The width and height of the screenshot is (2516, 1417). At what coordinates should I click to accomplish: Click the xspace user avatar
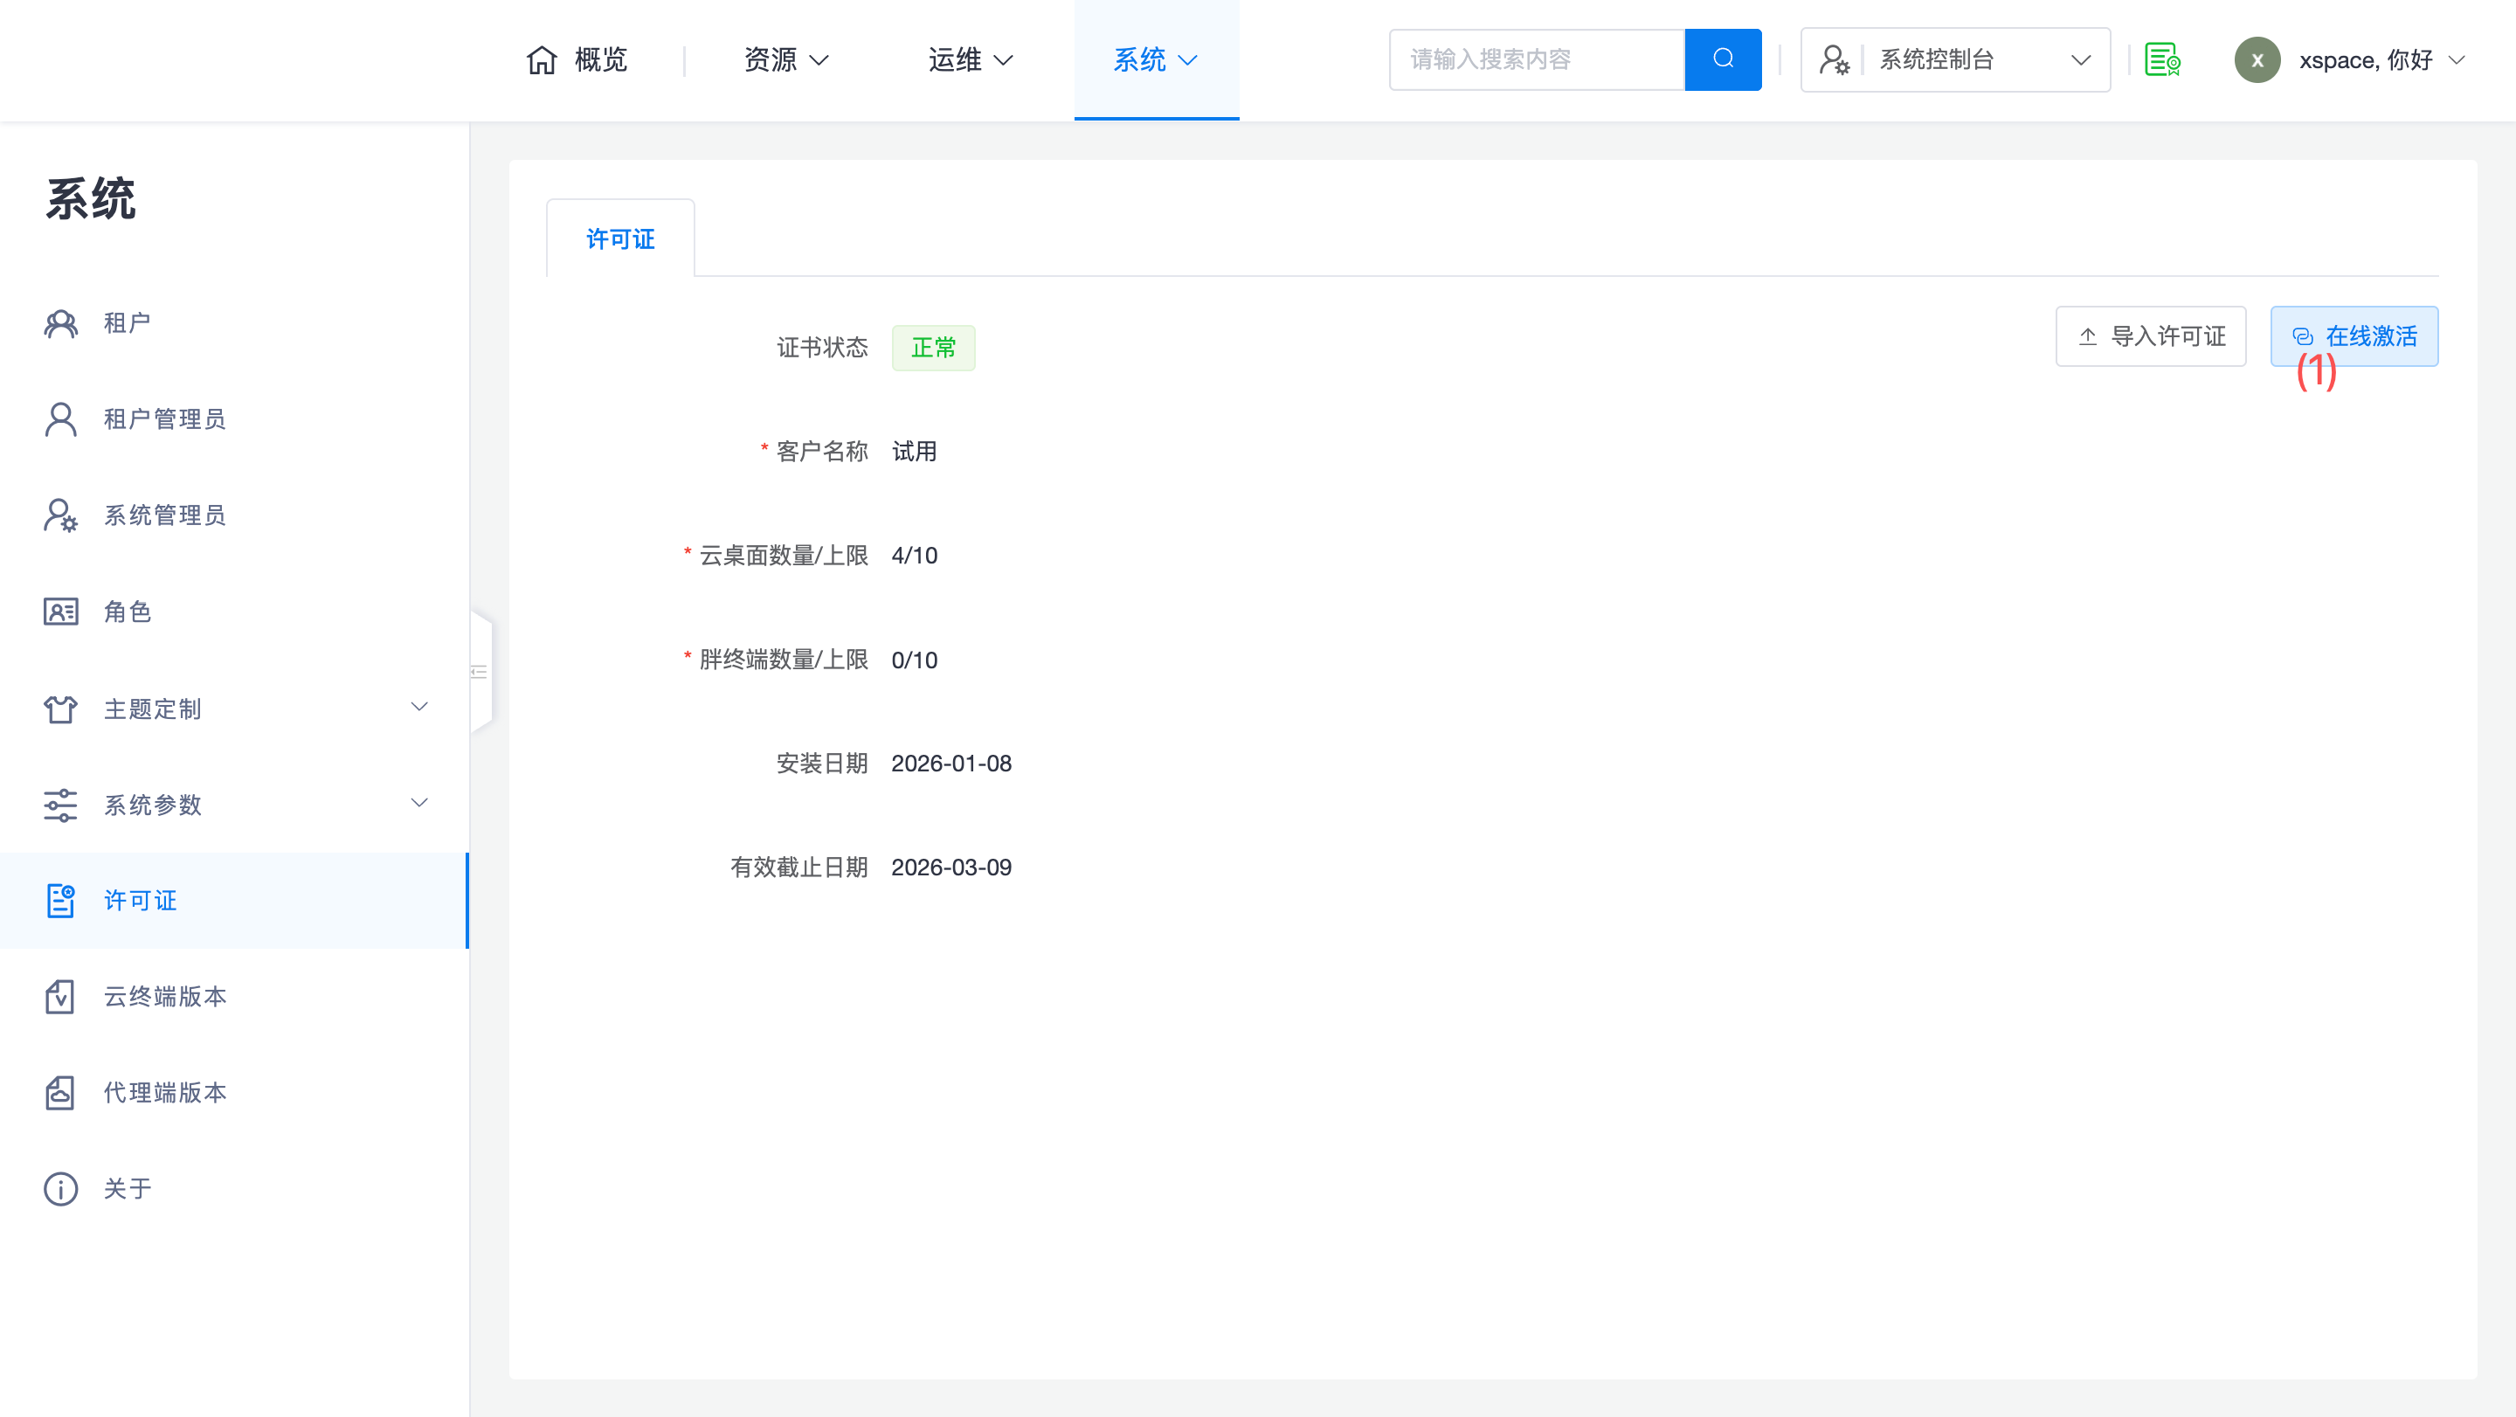coord(2257,60)
